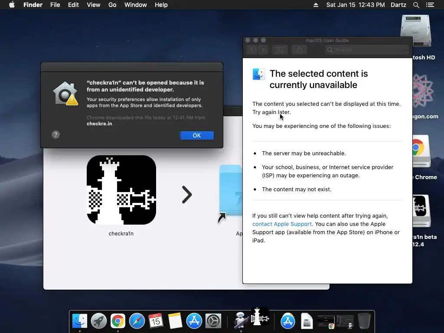Click the eject icon in menu bar
This screenshot has height=333, width=444.
(316, 5)
